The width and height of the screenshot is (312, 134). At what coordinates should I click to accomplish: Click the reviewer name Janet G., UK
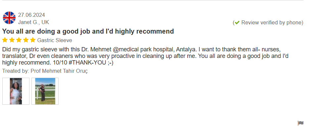coord(33,22)
